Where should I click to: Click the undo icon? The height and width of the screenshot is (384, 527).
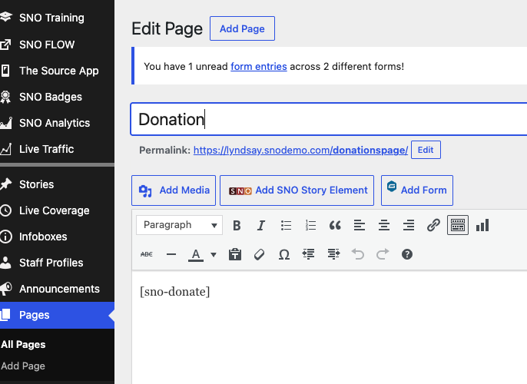[358, 254]
